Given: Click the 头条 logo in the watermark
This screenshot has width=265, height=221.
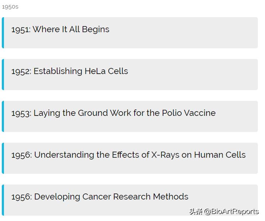Looking at the screenshot, I should (x=196, y=211).
